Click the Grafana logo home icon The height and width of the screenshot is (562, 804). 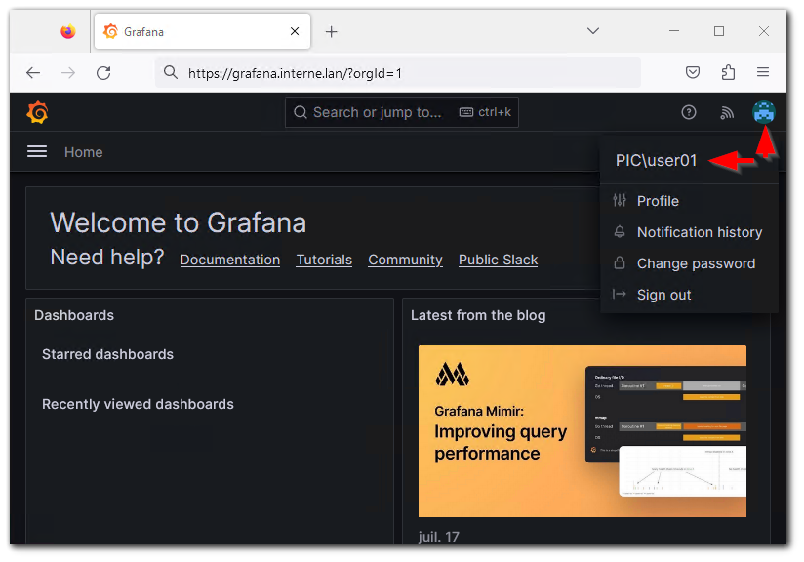pyautogui.click(x=37, y=112)
